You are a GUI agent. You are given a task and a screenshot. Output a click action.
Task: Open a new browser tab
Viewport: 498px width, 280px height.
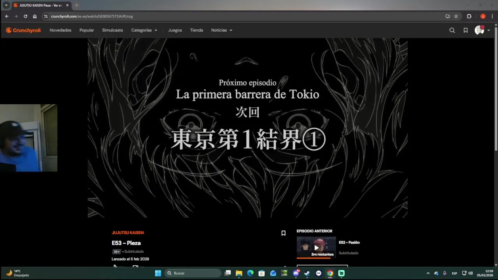click(x=76, y=5)
